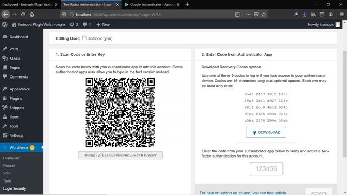Click the user avatar next to Howdy, isotropic
This screenshot has width=347, height=195.
[x=338, y=24]
